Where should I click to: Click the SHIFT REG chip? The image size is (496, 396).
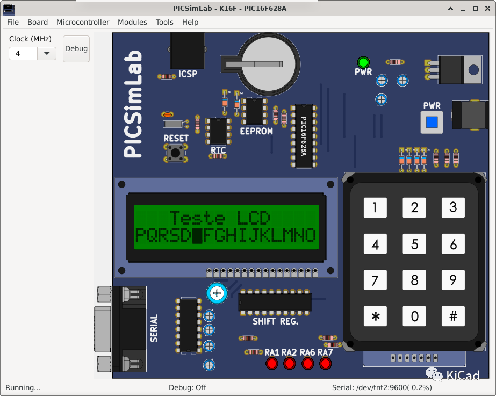click(x=275, y=303)
